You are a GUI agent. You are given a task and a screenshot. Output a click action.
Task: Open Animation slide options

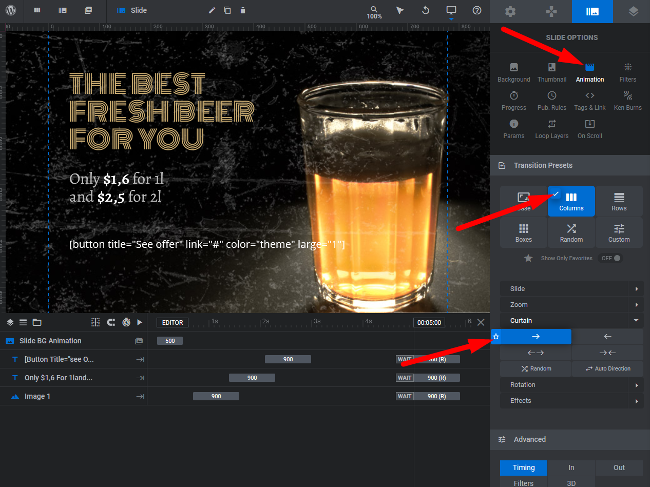point(590,72)
